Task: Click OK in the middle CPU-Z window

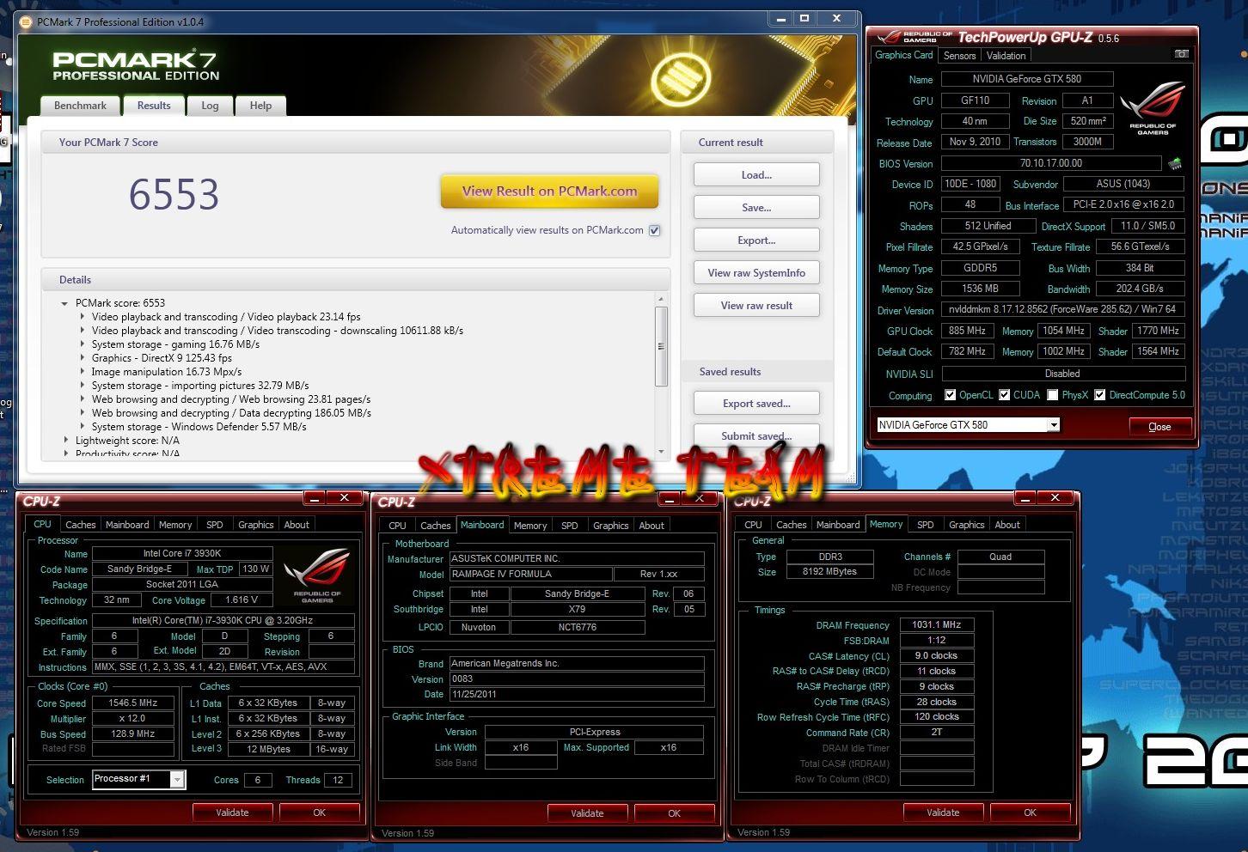Action: click(674, 813)
